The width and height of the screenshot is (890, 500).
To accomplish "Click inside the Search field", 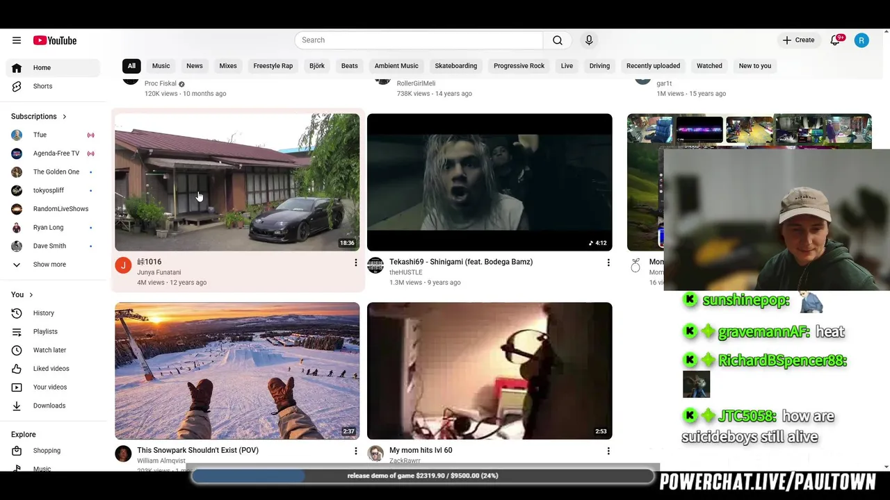I will click(x=419, y=40).
